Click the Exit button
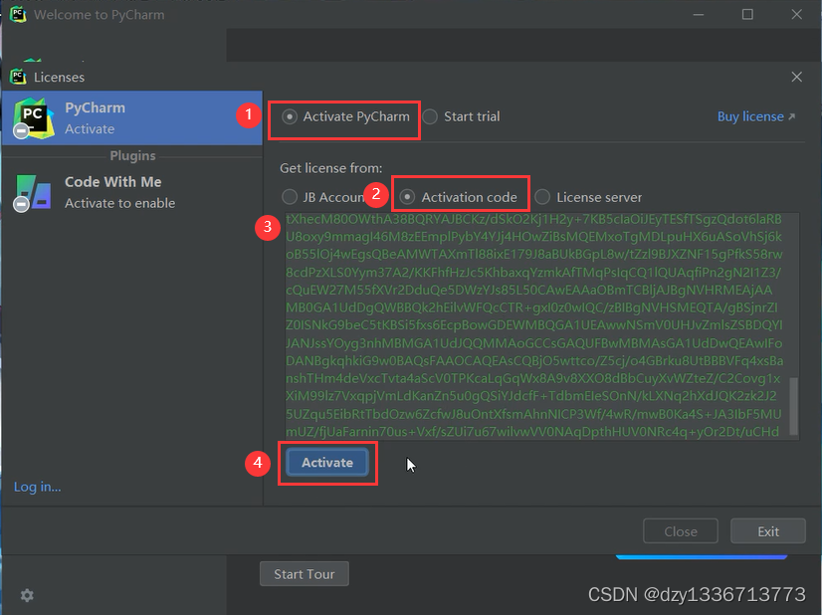This screenshot has width=822, height=615. pos(768,531)
